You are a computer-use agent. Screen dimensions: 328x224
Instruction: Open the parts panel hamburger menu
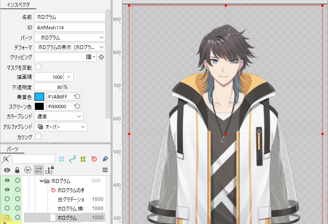(x=105, y=170)
